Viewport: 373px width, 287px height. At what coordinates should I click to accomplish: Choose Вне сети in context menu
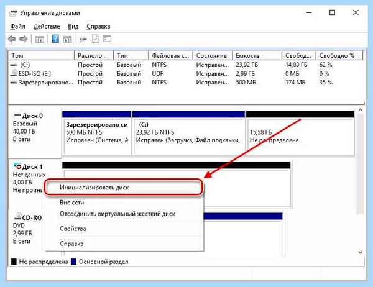click(72, 203)
